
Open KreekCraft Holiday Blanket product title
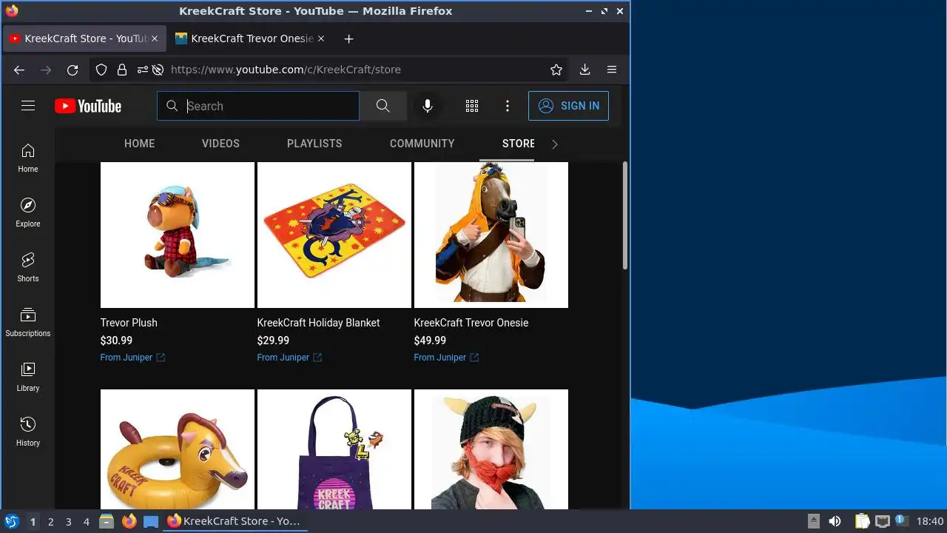pos(318,323)
